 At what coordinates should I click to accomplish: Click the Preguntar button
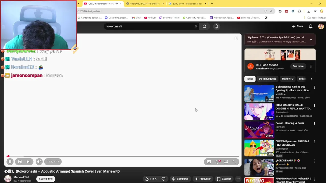tap(202, 179)
